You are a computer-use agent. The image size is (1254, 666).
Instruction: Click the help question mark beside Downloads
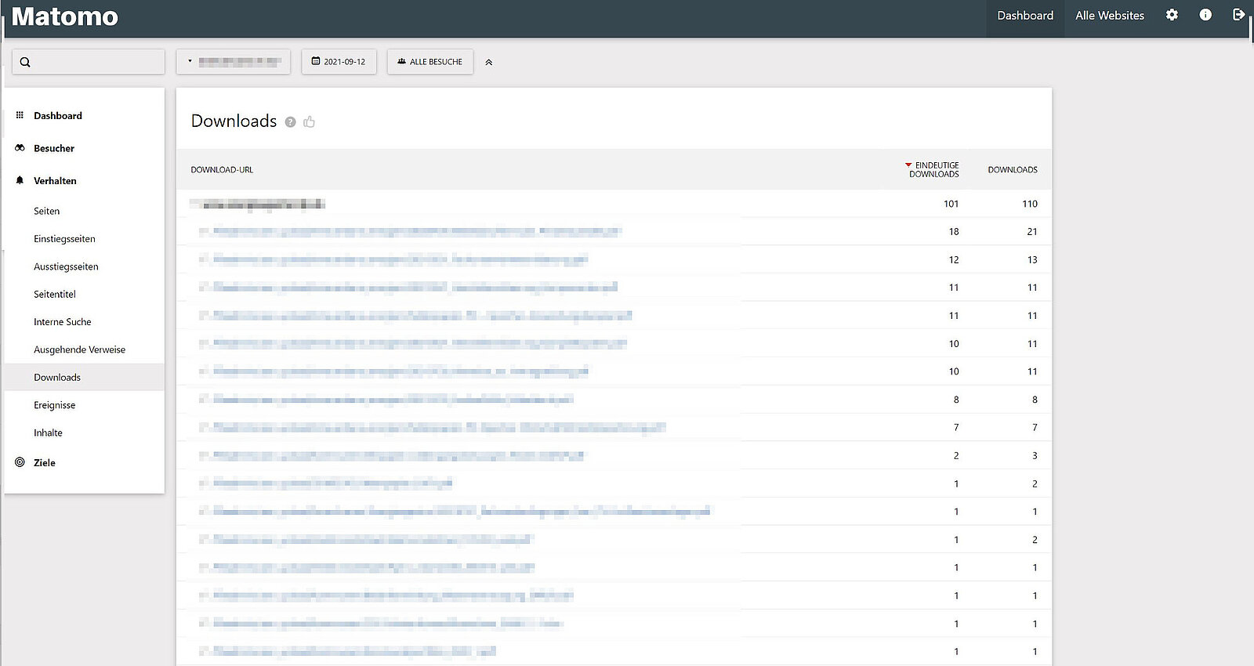pos(290,122)
